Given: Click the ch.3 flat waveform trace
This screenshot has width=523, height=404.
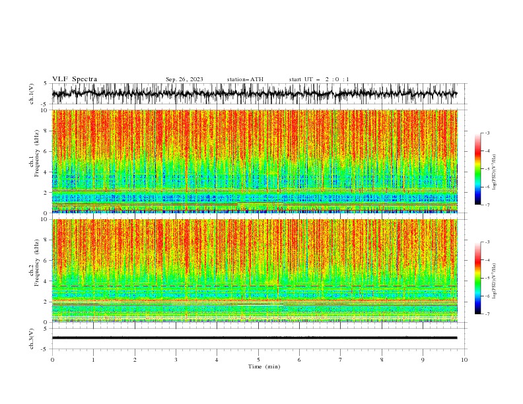Looking at the screenshot, I should pos(255,338).
